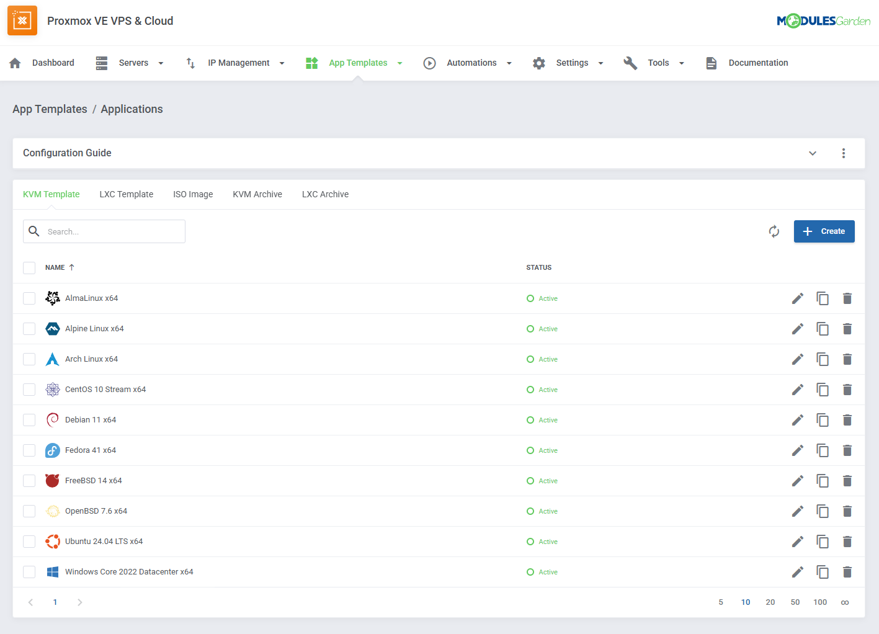Duplicate the AlmaLinux x64 template
The image size is (879, 634).
coord(823,298)
